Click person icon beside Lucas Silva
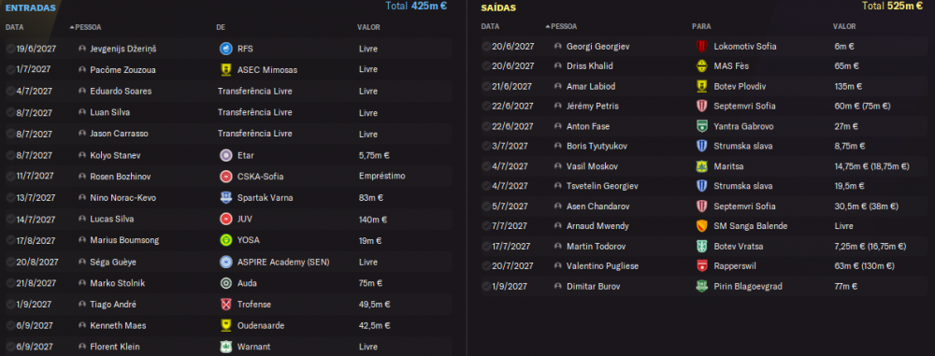The height and width of the screenshot is (356, 935). 82,219
